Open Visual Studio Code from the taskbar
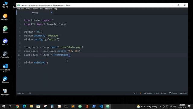 (x=101, y=106)
